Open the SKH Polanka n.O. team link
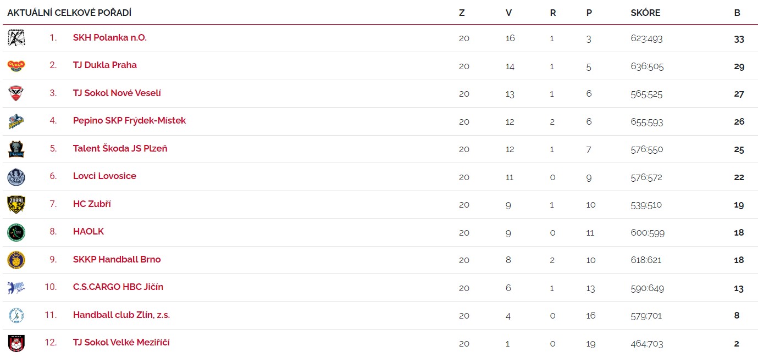The width and height of the screenshot is (758, 363). [x=110, y=38]
